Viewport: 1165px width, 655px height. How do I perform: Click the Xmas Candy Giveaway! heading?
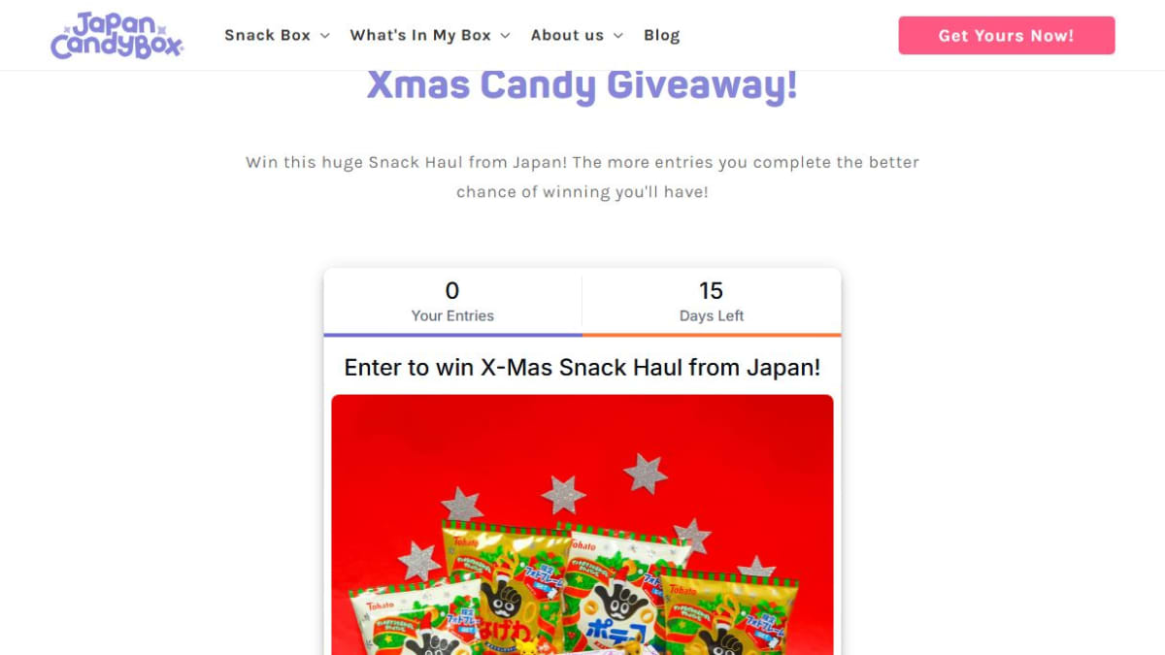(582, 85)
